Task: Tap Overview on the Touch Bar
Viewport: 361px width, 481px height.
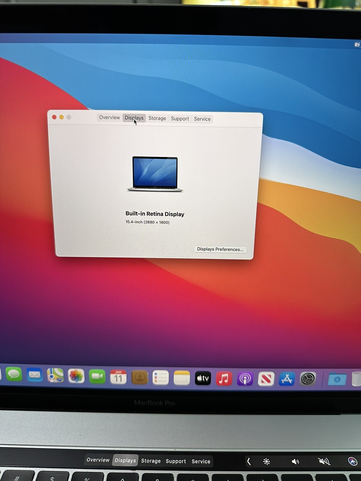Action: point(98,460)
